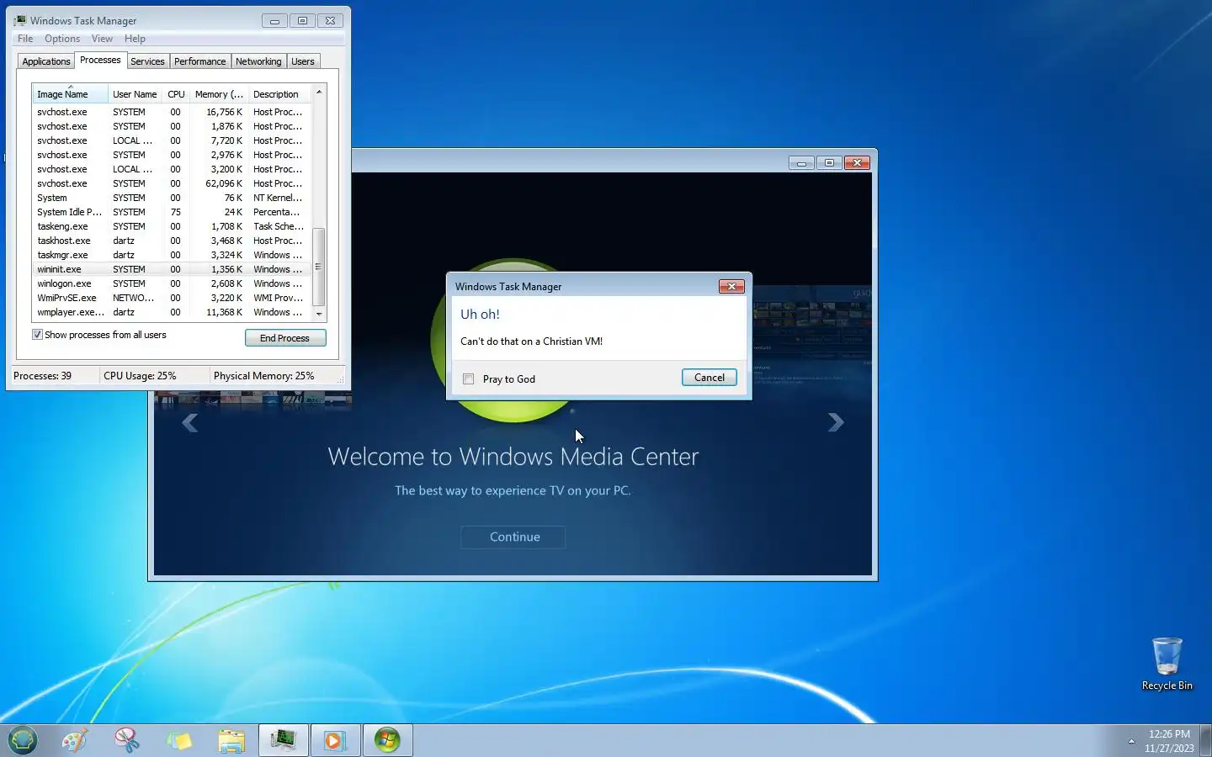
Task: Minimize the Windows Media Center window
Action: pos(801,163)
